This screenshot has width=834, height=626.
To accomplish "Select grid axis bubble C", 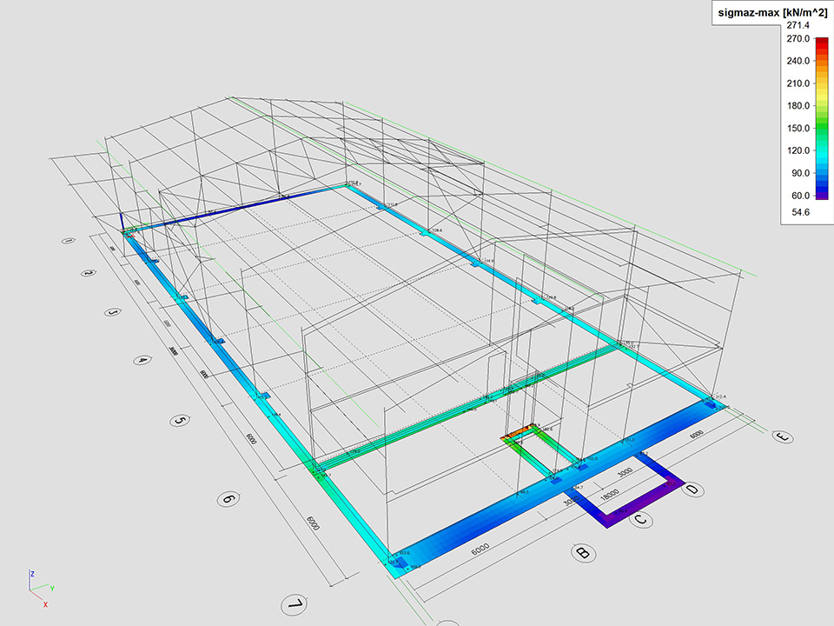I will 640,520.
